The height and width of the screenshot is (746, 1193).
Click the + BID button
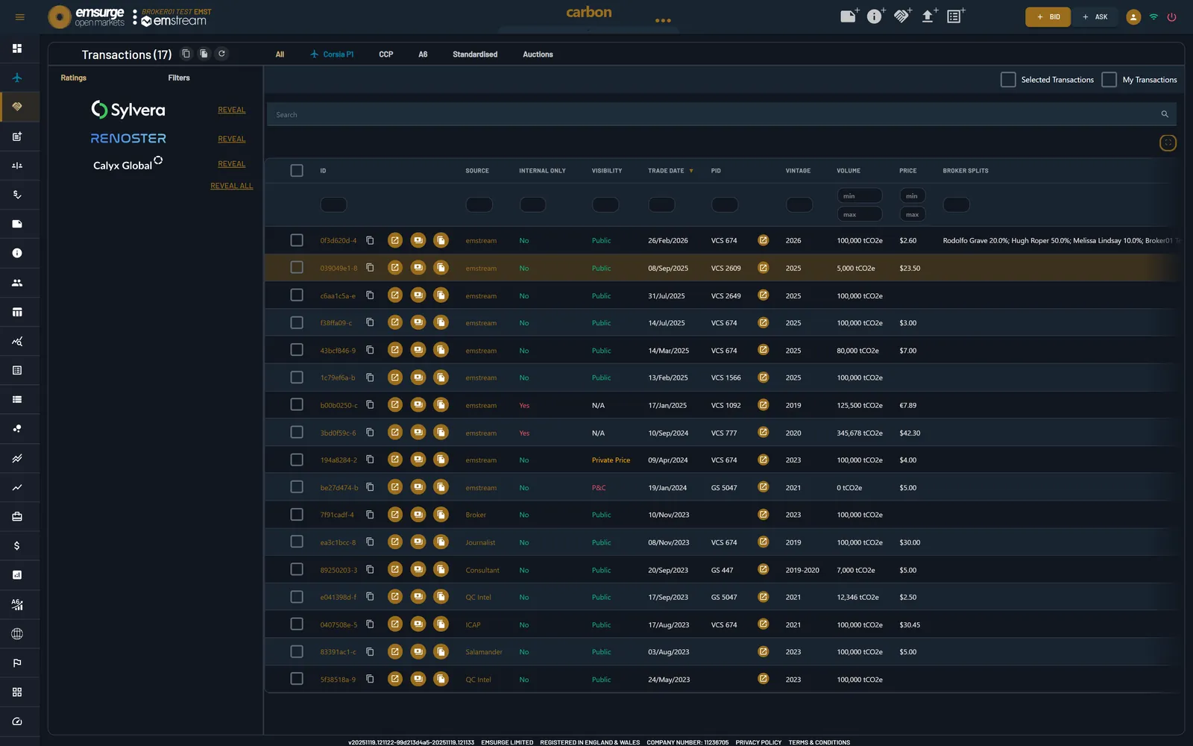pyautogui.click(x=1048, y=17)
